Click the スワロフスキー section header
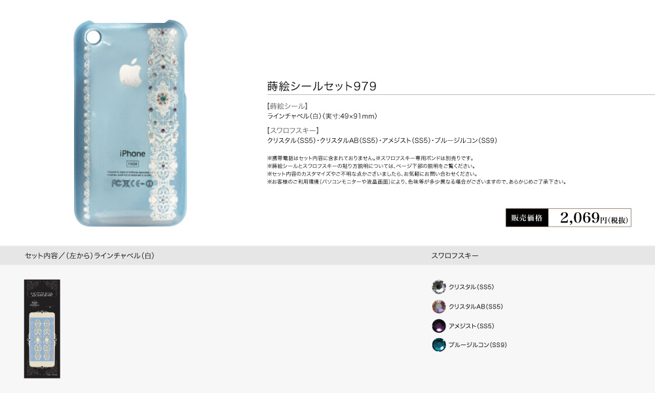 (x=455, y=255)
